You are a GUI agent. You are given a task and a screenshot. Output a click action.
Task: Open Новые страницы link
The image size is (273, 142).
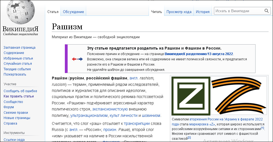pyautogui.click(x=17, y=118)
